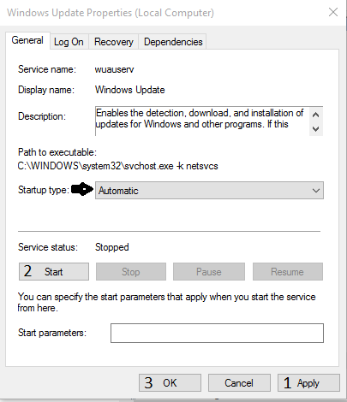347x402 pixels.
Task: Click the disabled Stop button
Action: click(131, 272)
